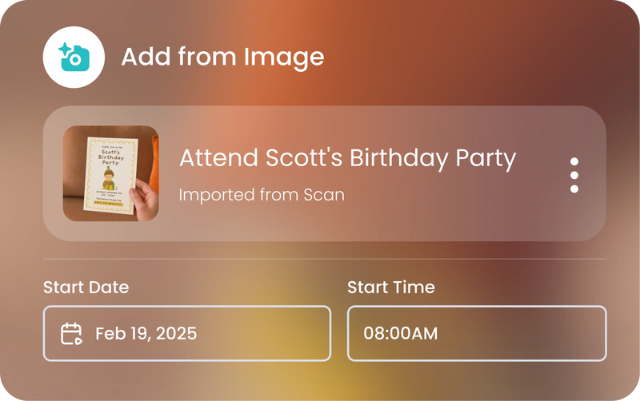Select the Feb 19, 2025 start date field
This screenshot has width=640, height=401.
coord(187,333)
